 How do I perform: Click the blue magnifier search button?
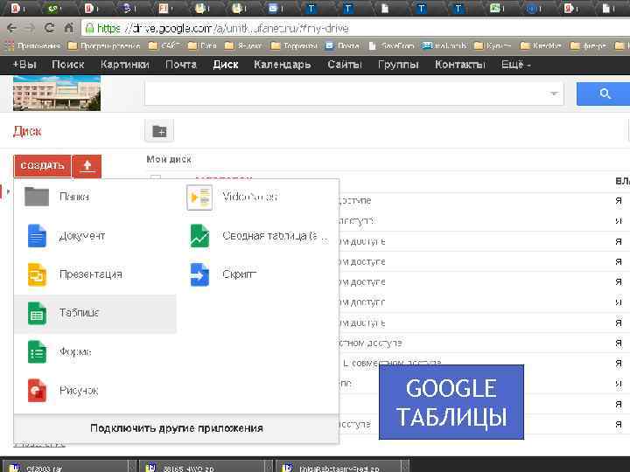(x=603, y=94)
